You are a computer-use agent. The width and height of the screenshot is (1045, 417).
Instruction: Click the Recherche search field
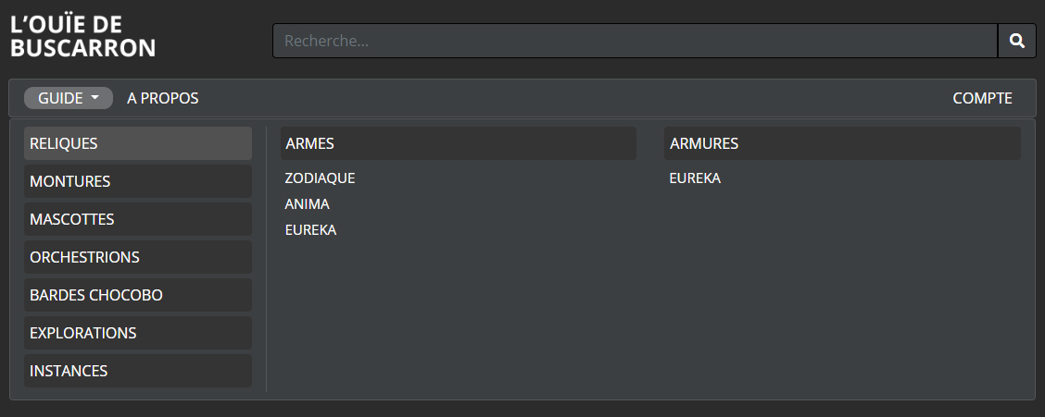coord(635,41)
